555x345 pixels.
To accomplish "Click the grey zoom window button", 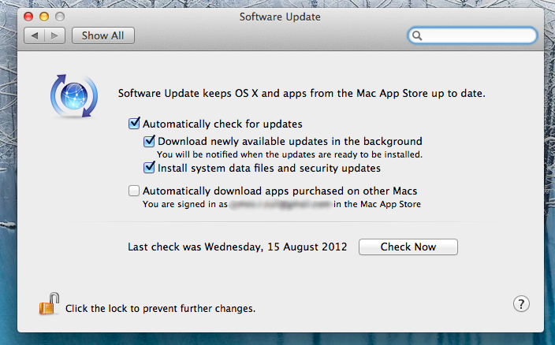I will click(60, 17).
